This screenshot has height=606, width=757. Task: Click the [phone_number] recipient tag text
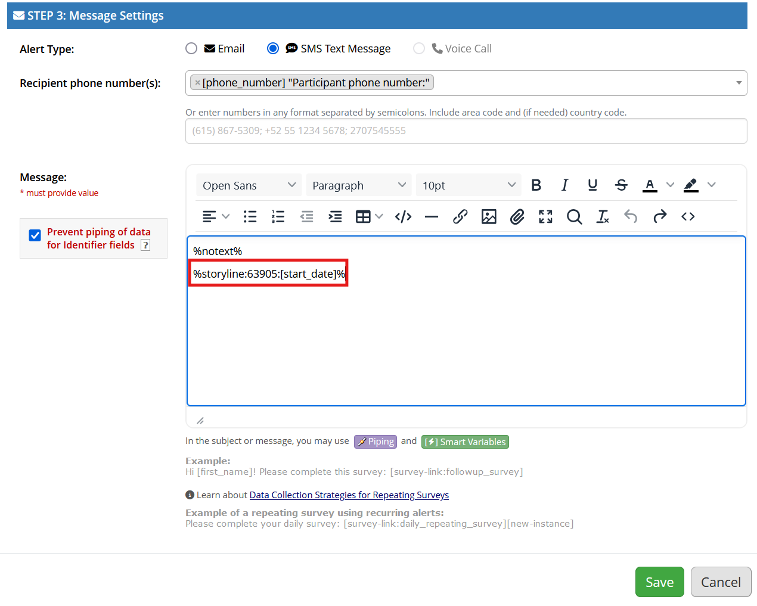[316, 83]
